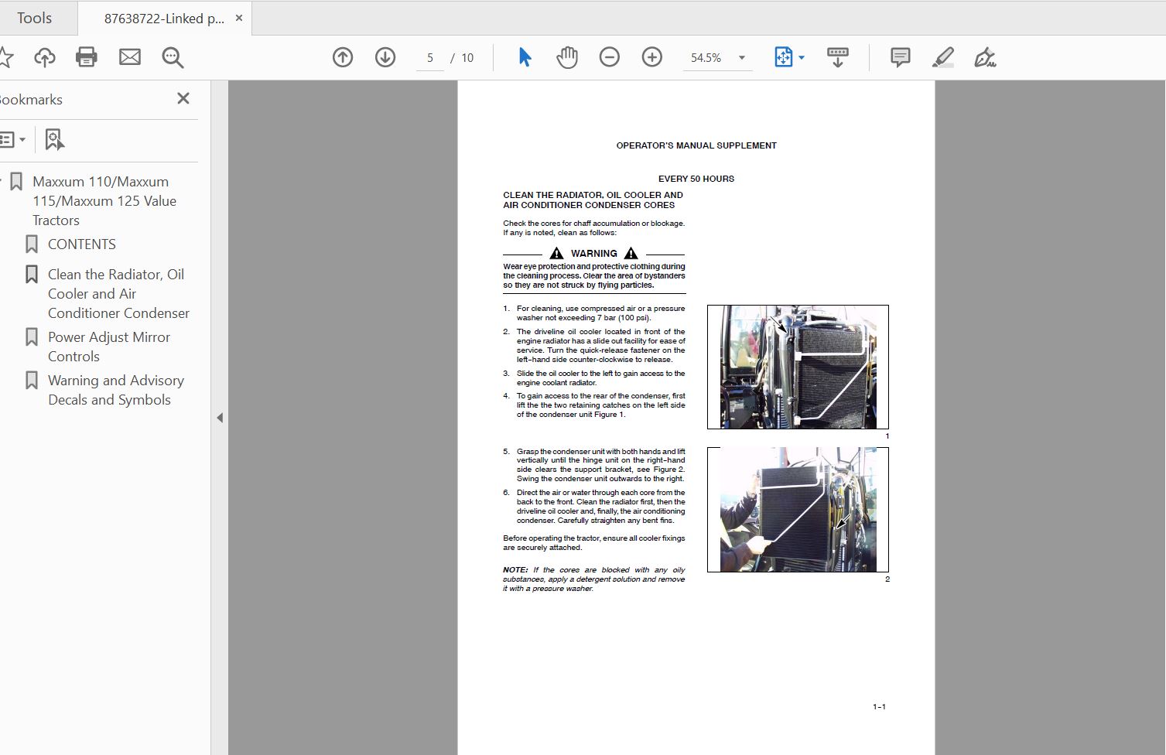The width and height of the screenshot is (1166, 755).
Task: Click the OPERATOR'S MANUAL SUPPLEMENT header
Action: coord(696,145)
